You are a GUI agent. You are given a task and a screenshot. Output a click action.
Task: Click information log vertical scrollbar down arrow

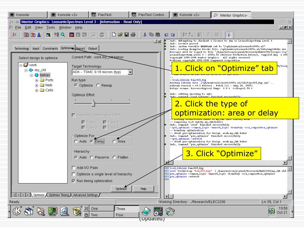[289, 158]
